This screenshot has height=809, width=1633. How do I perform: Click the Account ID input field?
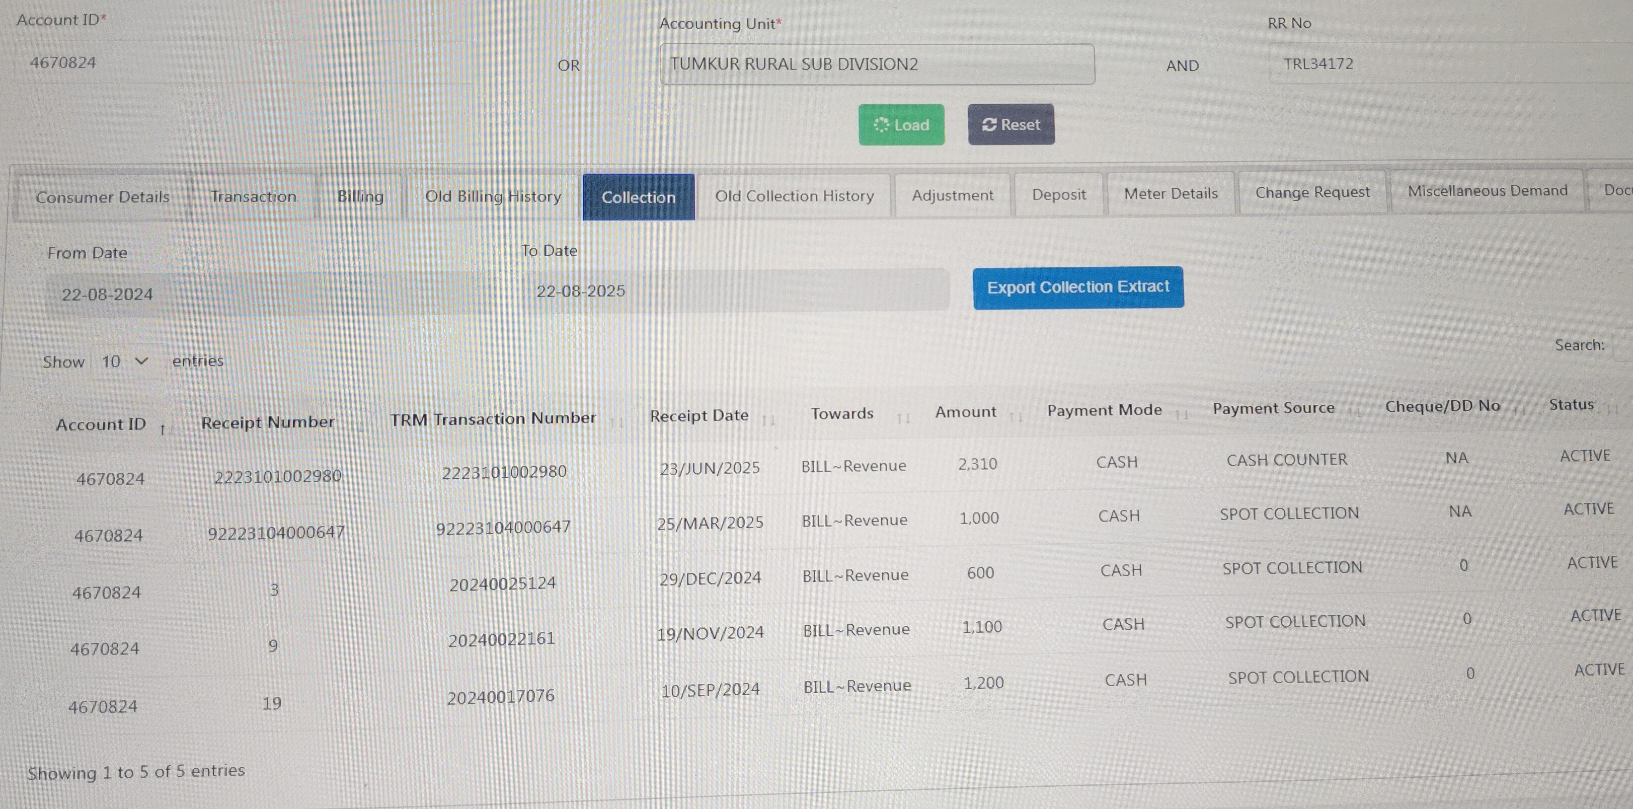pos(244,63)
